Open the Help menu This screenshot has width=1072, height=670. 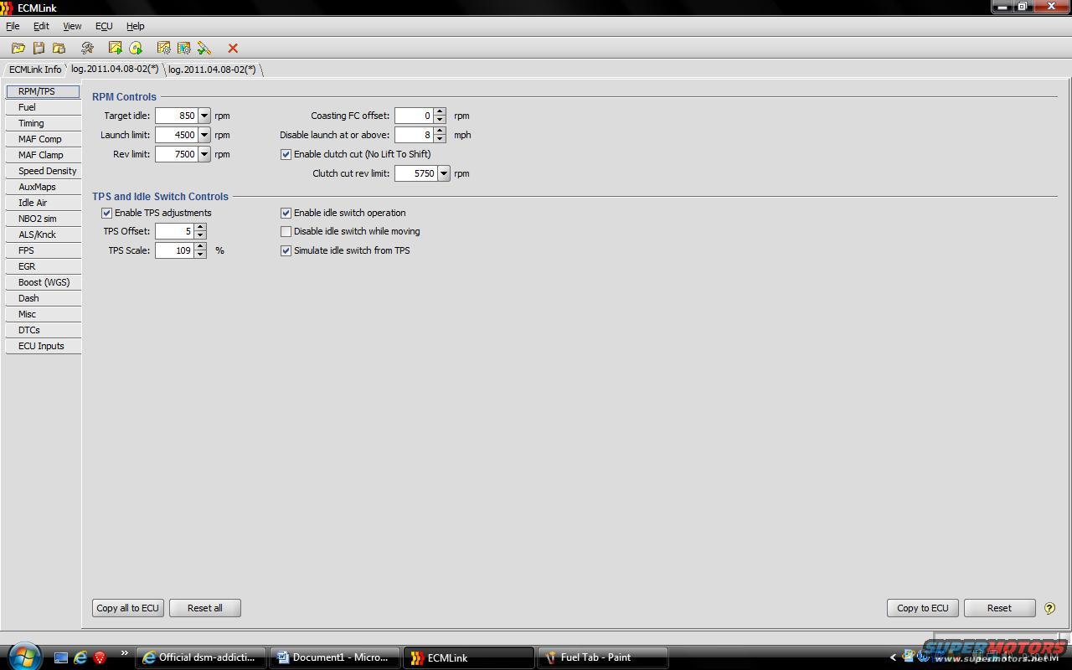point(135,26)
